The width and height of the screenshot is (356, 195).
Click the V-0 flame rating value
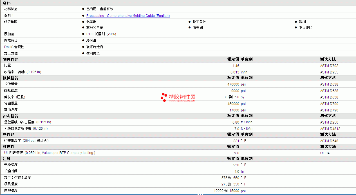(237, 153)
